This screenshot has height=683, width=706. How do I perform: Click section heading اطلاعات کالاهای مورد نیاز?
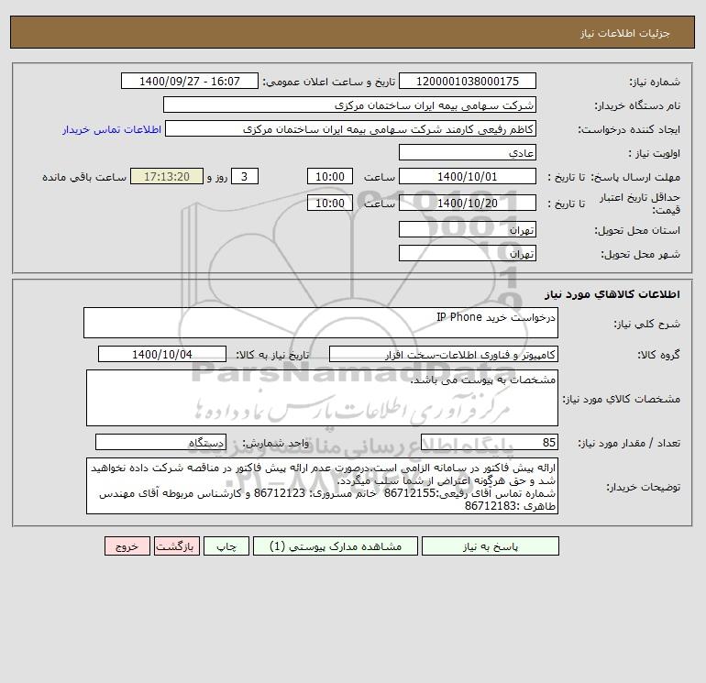point(612,294)
